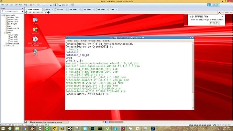This screenshot has height=131, width=233.
Task: Close the security update notification popup
Action: [x=223, y=17]
